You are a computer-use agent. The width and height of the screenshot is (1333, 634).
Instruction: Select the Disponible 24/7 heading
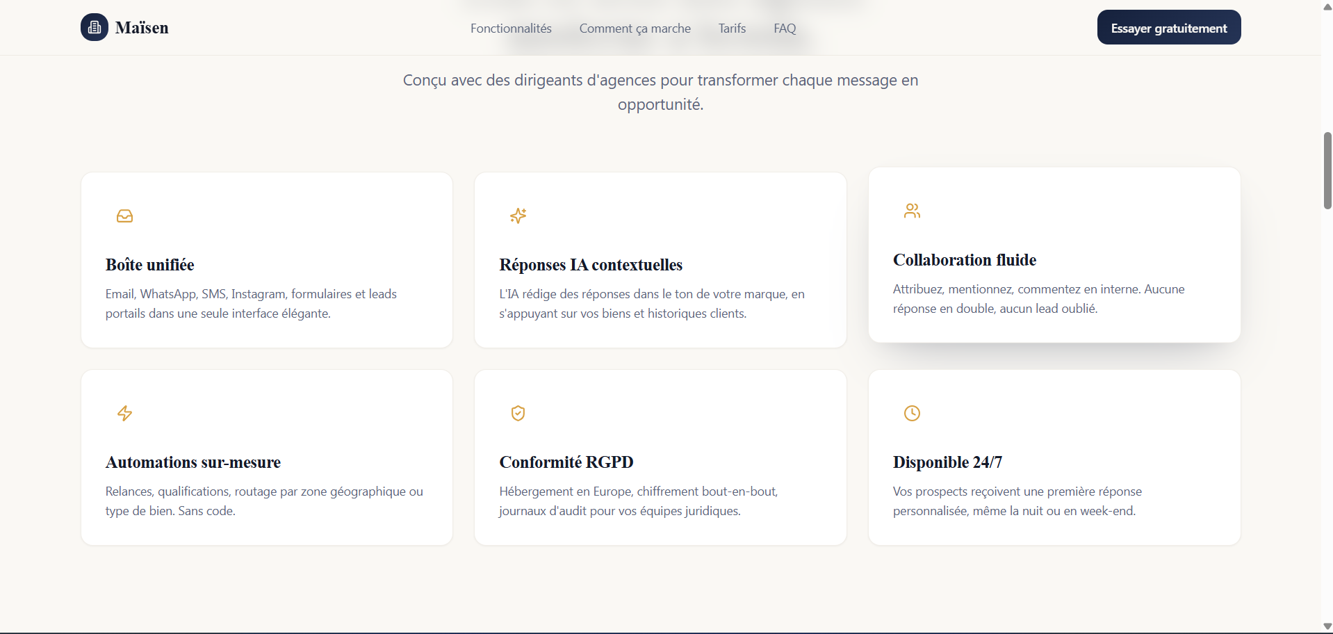(947, 462)
